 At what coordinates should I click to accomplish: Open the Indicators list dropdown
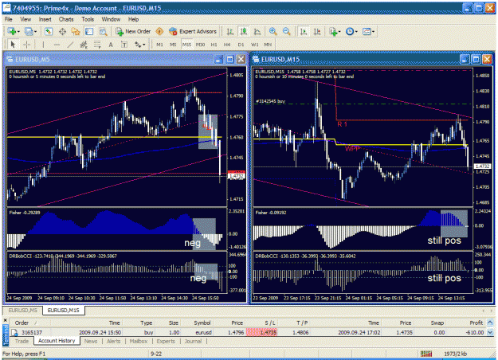coord(335,31)
